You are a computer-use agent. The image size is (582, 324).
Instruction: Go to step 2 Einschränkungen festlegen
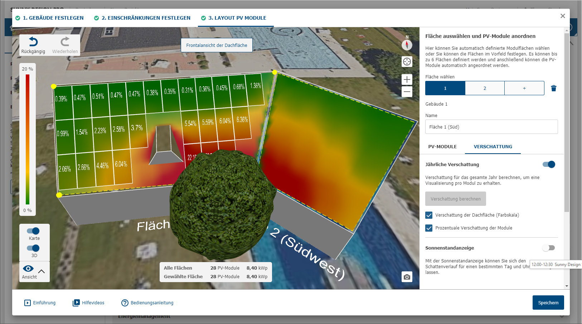[142, 18]
